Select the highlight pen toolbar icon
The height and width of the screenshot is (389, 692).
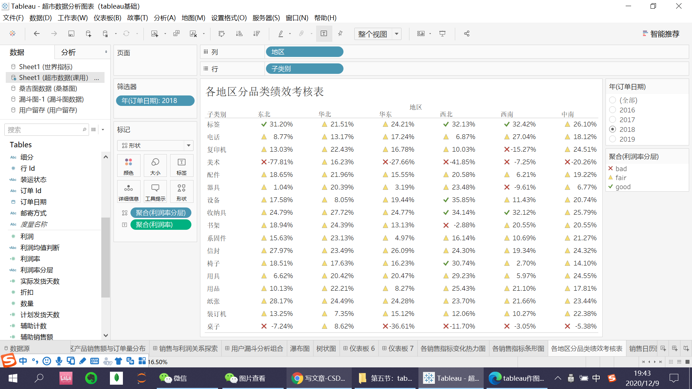280,33
